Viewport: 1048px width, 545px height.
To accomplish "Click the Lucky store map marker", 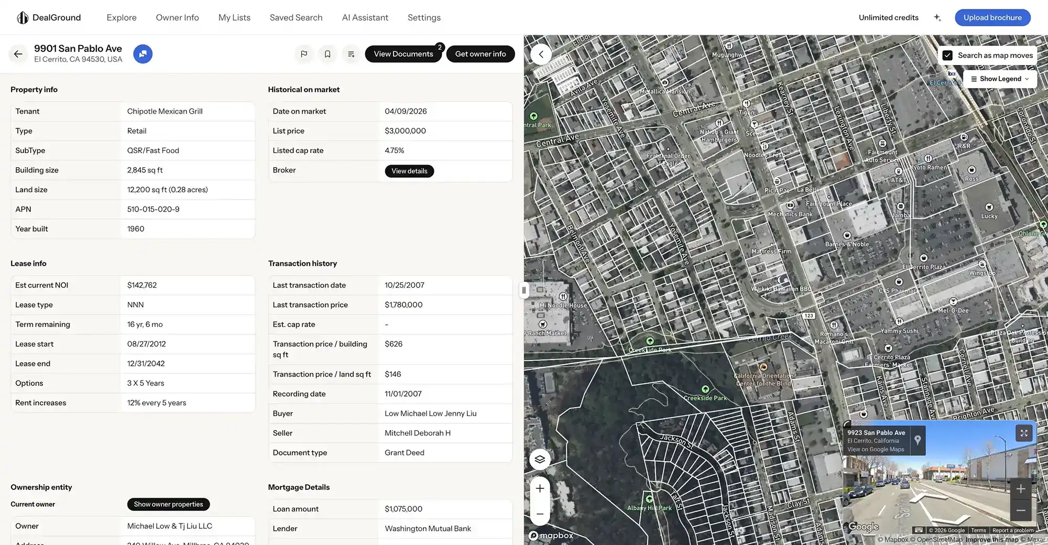I will point(989,207).
